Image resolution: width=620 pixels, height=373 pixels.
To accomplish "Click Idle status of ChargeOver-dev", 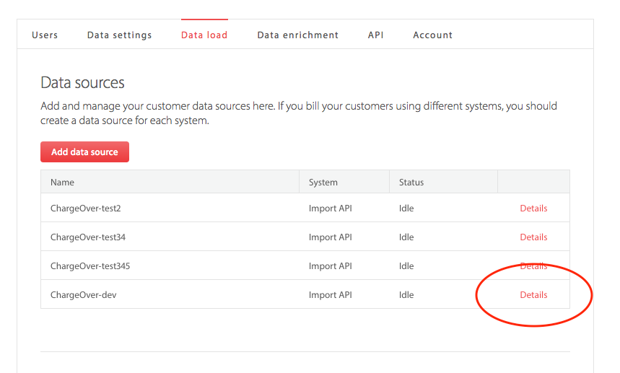I will point(406,295).
